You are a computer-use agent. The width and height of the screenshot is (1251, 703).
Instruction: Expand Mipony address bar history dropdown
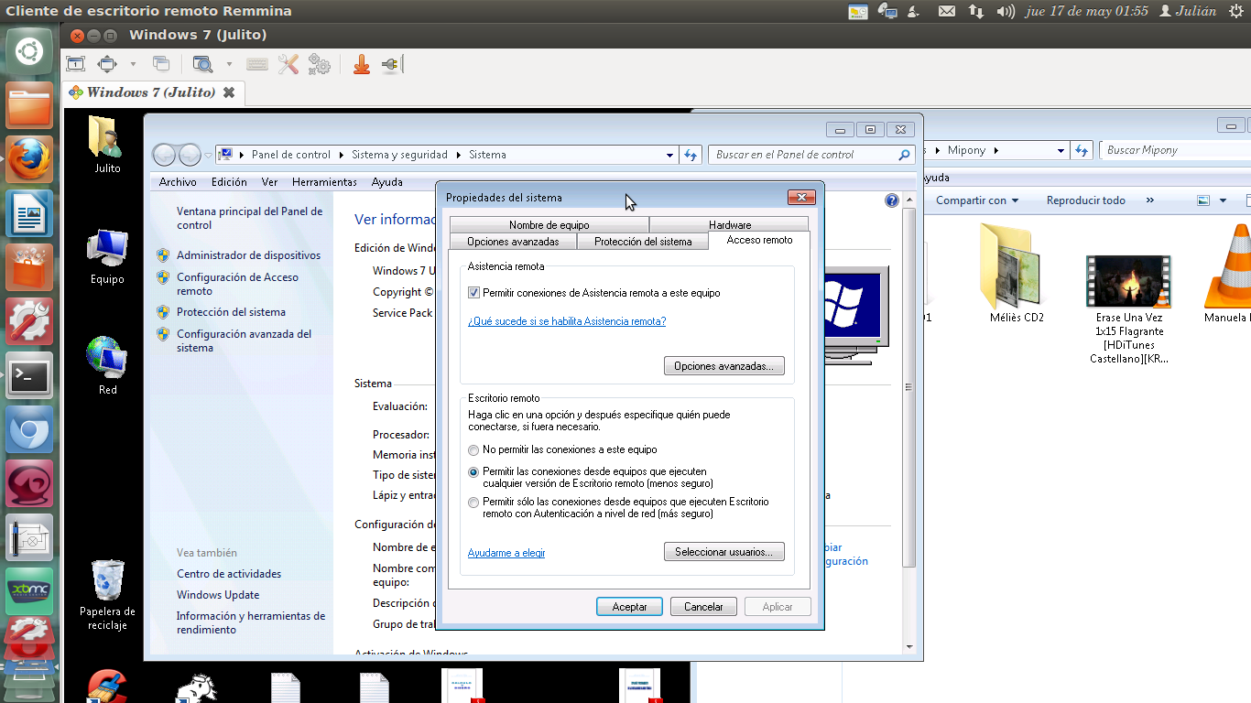point(1061,150)
